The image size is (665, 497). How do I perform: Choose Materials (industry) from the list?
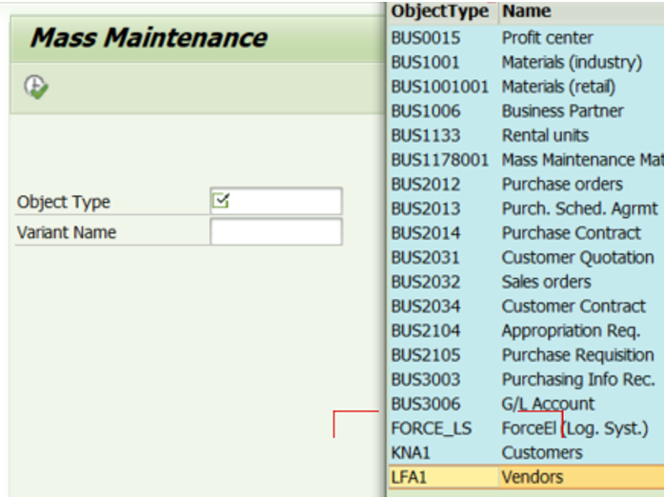tap(571, 63)
